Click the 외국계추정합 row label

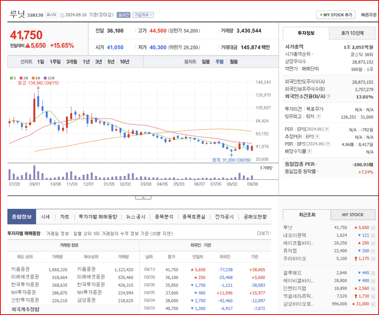[26, 309]
